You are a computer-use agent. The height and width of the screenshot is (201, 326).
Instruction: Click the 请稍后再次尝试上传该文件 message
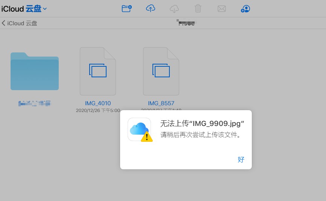click(201, 135)
